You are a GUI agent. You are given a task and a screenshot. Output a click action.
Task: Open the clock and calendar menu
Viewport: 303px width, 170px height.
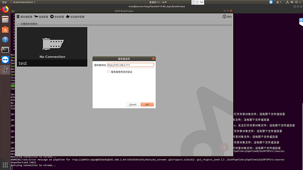tap(158, 2)
